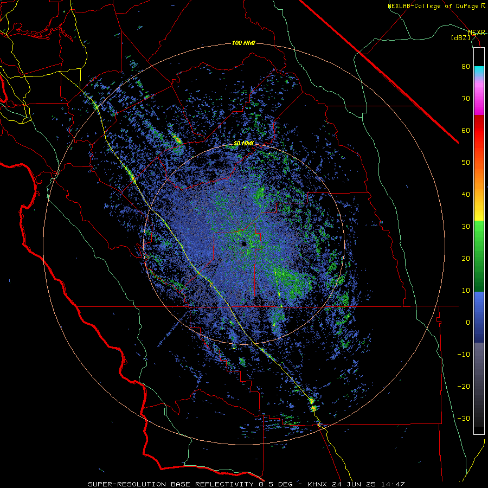Click the radar site black dot at center
The height and width of the screenshot is (488, 488).
coord(244,243)
